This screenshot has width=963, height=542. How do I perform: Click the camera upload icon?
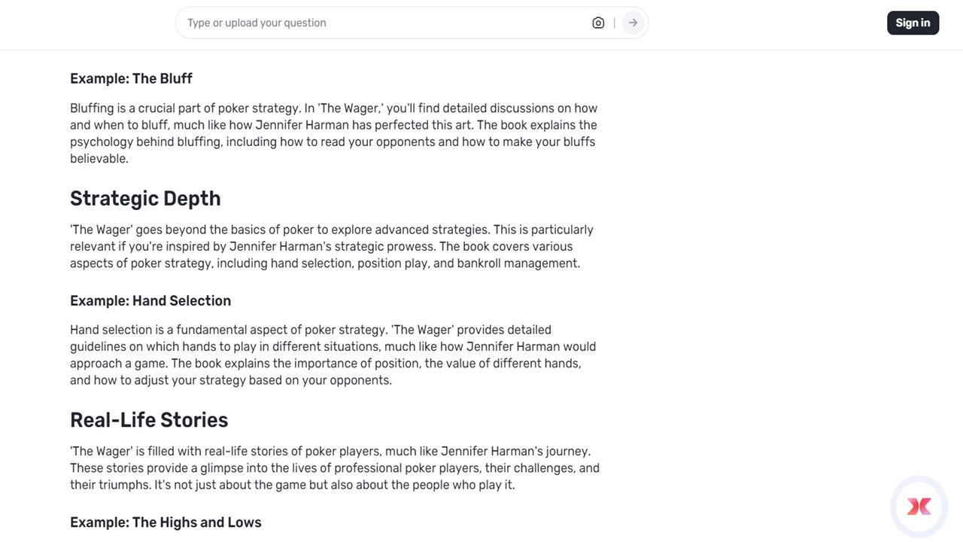598,23
